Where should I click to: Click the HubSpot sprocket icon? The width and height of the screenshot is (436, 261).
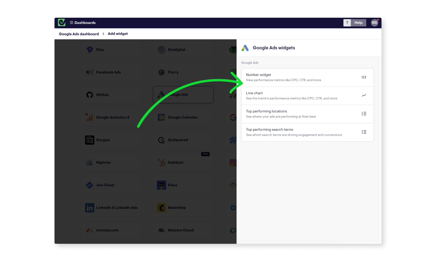coord(161,163)
